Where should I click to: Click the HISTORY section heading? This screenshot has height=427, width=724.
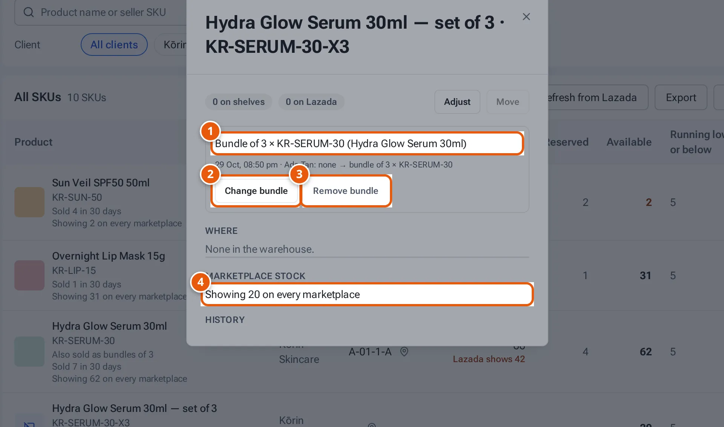coord(225,320)
